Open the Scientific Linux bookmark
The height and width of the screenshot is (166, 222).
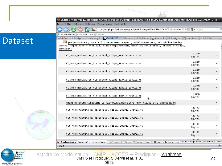(x=84, y=34)
